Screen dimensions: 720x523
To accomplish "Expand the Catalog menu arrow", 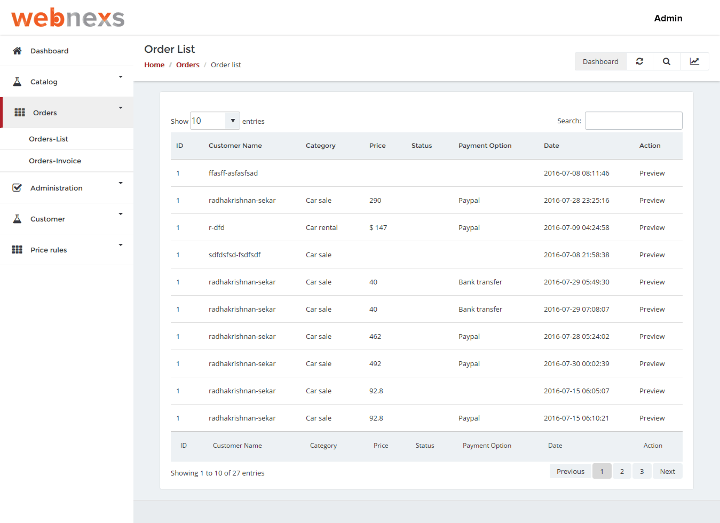I will pyautogui.click(x=121, y=77).
